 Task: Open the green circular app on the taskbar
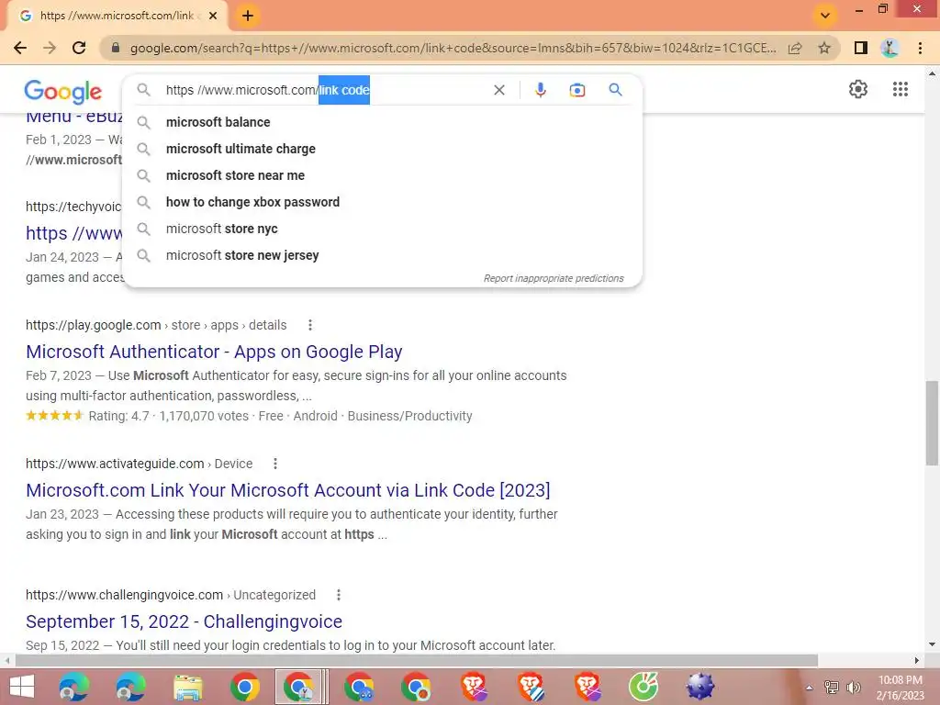(643, 687)
